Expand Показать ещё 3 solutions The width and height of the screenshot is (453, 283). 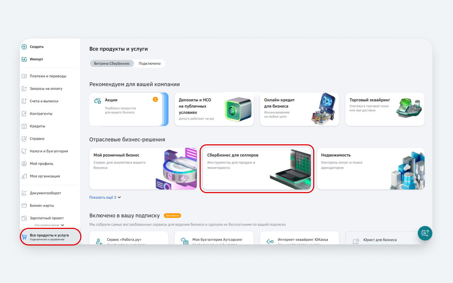[x=105, y=197]
